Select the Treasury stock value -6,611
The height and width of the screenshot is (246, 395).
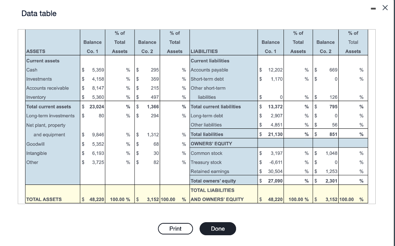[276, 162]
